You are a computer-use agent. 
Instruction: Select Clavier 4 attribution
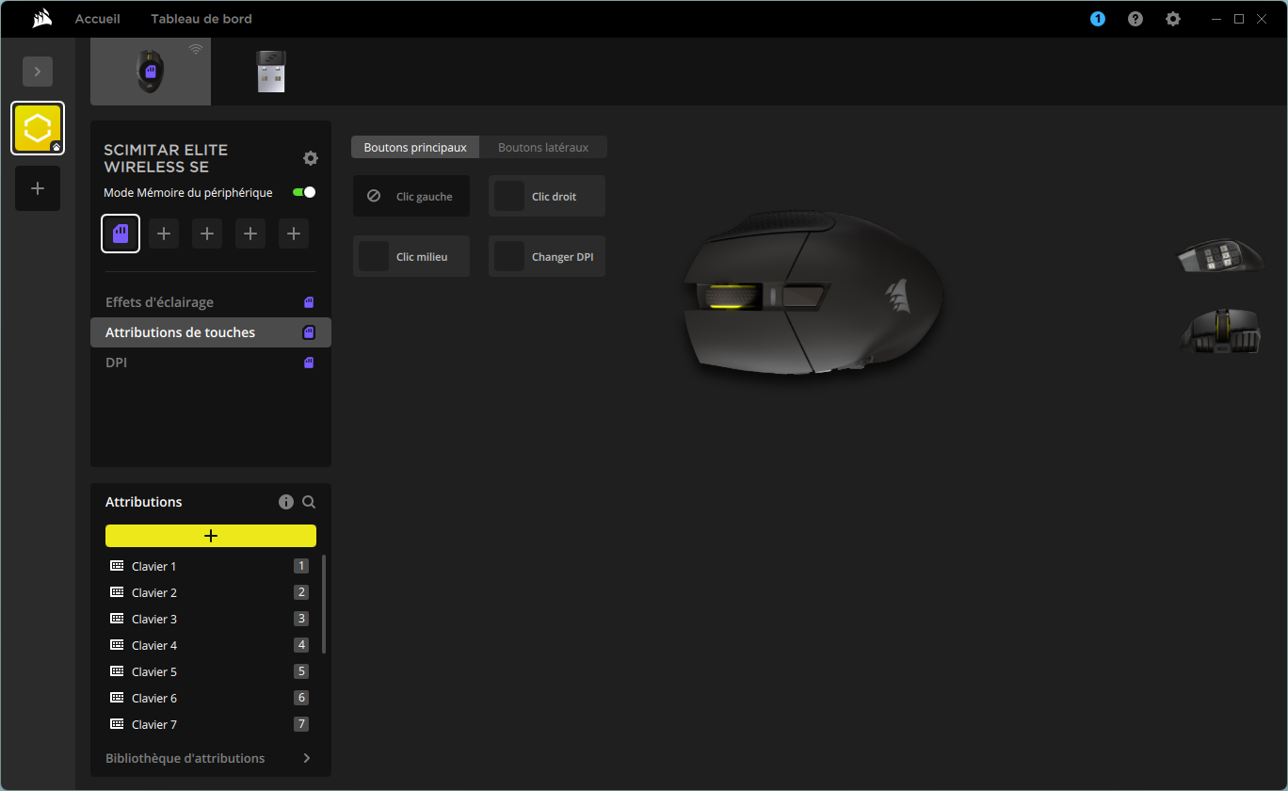(209, 645)
